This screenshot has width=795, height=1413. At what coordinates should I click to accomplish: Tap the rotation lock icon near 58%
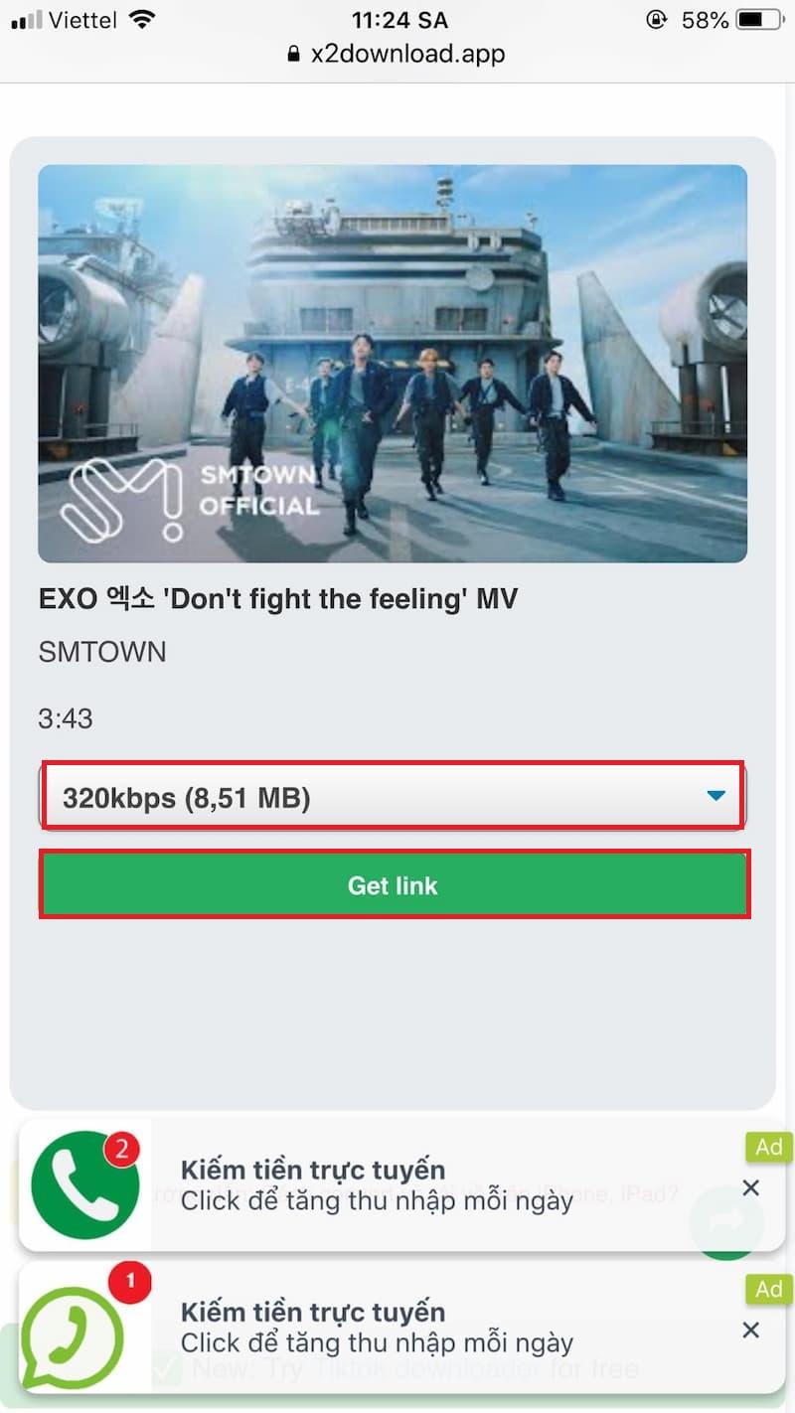tap(656, 20)
